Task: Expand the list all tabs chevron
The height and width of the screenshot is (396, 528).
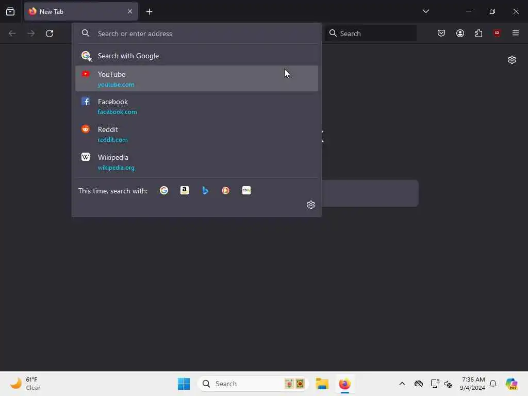Action: 425,11
